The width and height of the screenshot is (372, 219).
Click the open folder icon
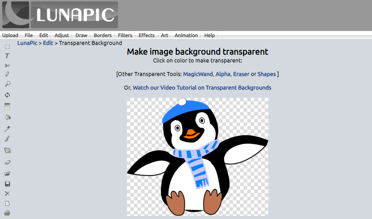7,173
